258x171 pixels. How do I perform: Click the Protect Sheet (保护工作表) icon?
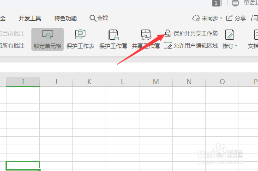[80, 34]
